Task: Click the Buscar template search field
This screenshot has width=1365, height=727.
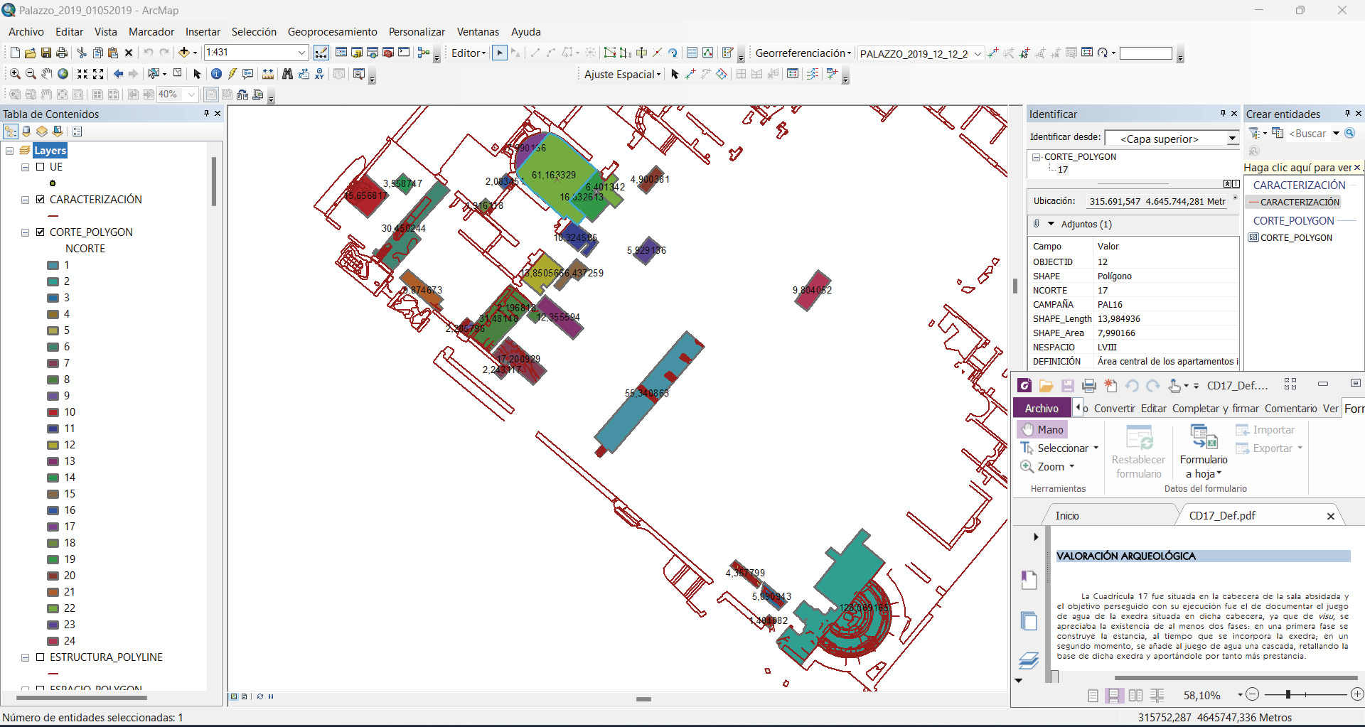Action: (1307, 134)
